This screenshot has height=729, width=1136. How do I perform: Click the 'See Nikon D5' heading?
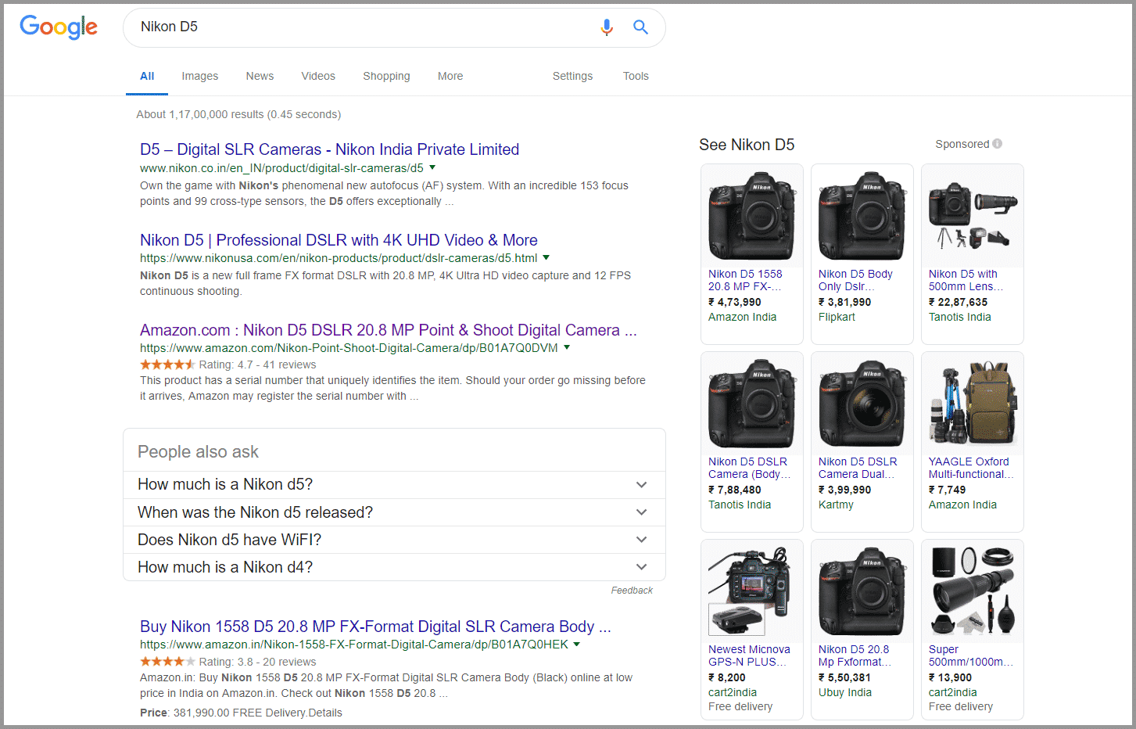pos(747,145)
